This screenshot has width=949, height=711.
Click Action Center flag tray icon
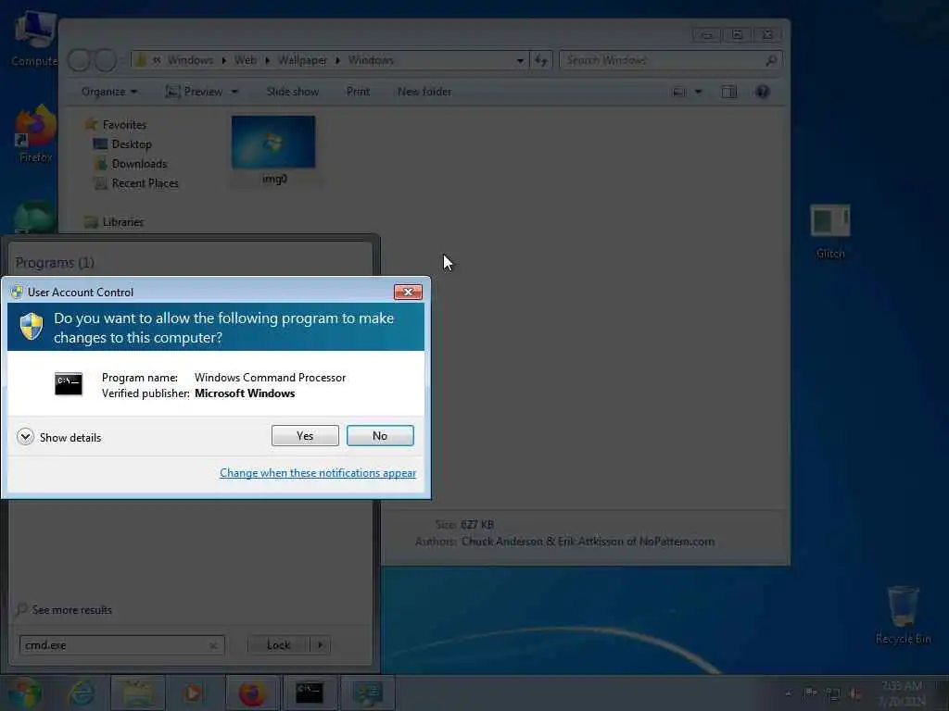(x=810, y=693)
